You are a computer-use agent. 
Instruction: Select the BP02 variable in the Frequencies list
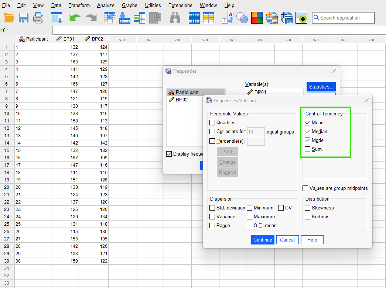[x=181, y=100]
